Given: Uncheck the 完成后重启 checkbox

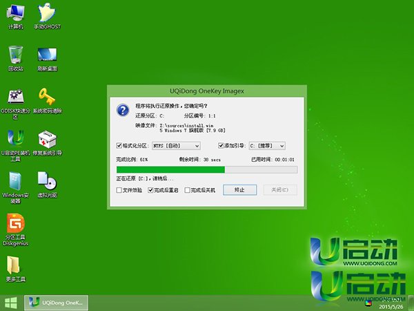Looking at the screenshot, I should [x=150, y=190].
